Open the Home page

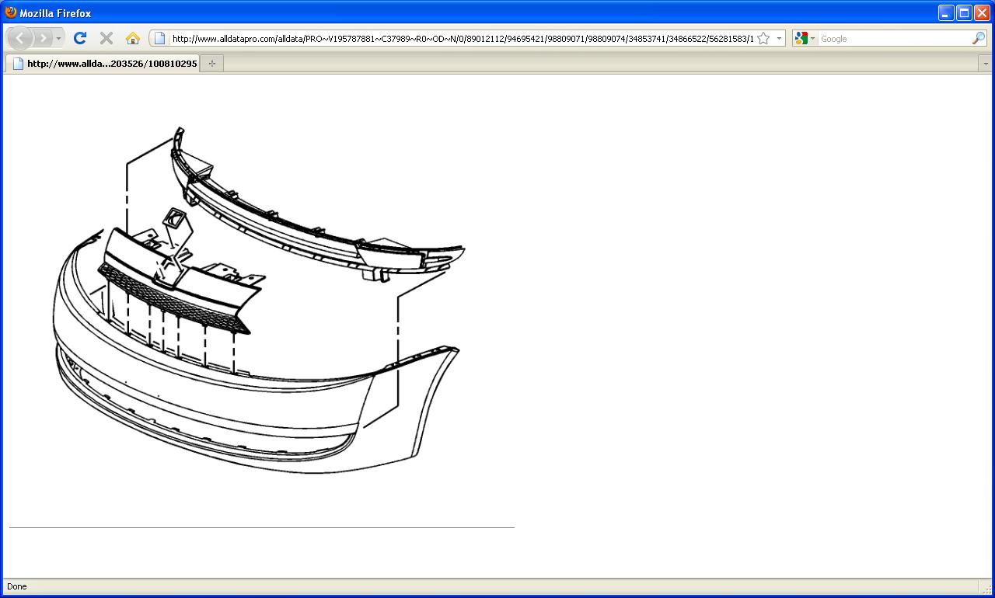point(133,38)
